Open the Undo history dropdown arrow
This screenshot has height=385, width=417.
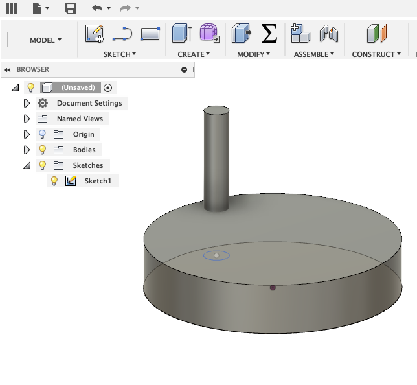(x=109, y=8)
